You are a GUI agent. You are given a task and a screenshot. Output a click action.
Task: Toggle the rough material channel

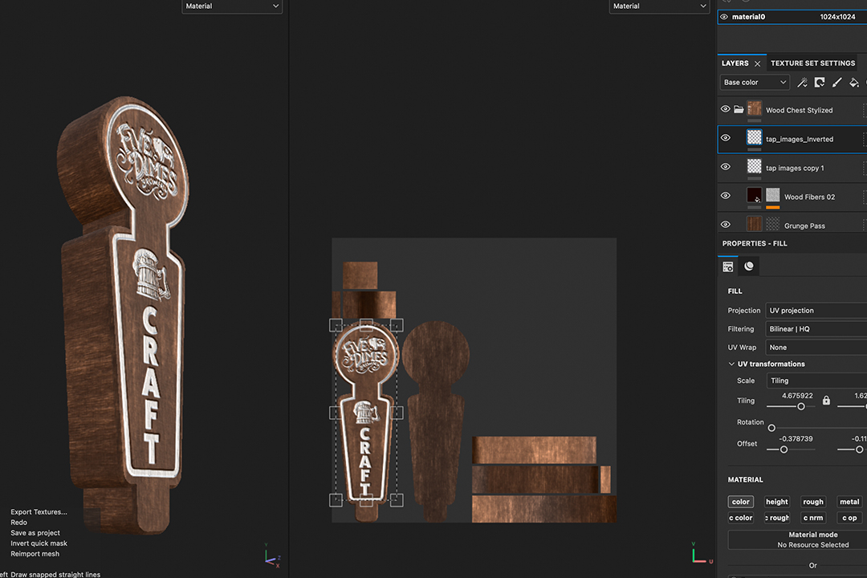813,502
